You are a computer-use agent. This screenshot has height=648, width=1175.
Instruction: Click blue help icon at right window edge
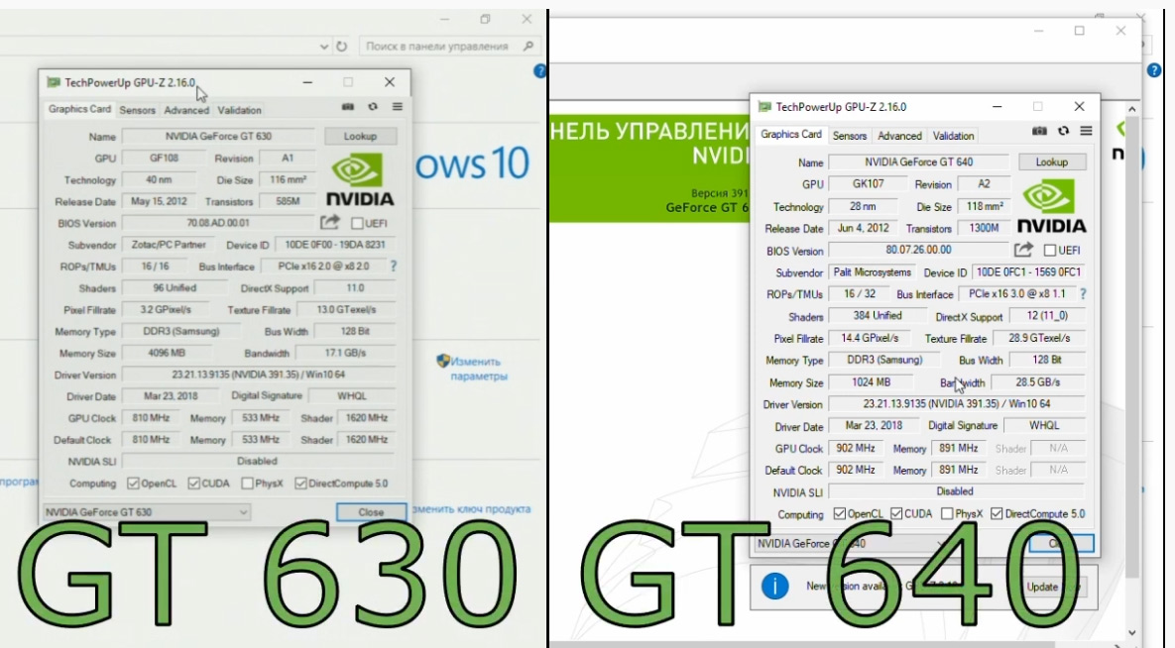pos(1155,70)
